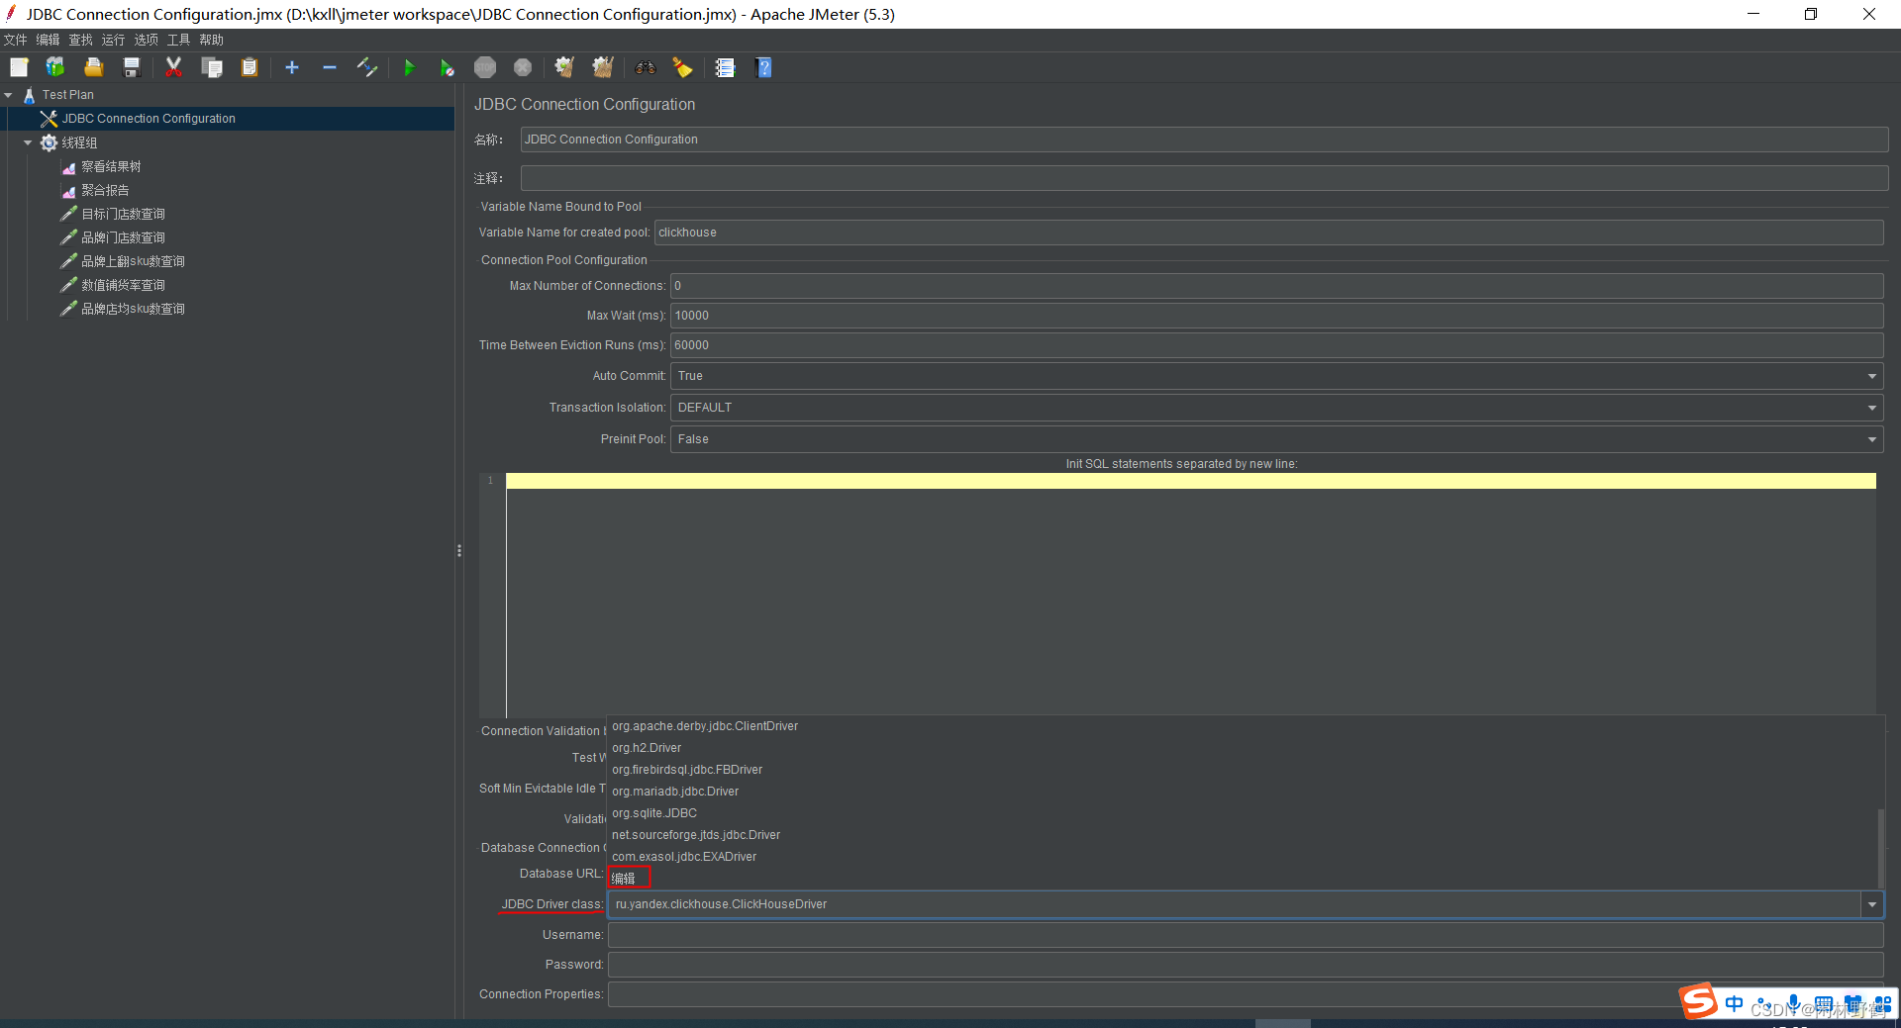Click Time Between Eviction Runs field
1901x1028 pixels.
(x=1276, y=345)
